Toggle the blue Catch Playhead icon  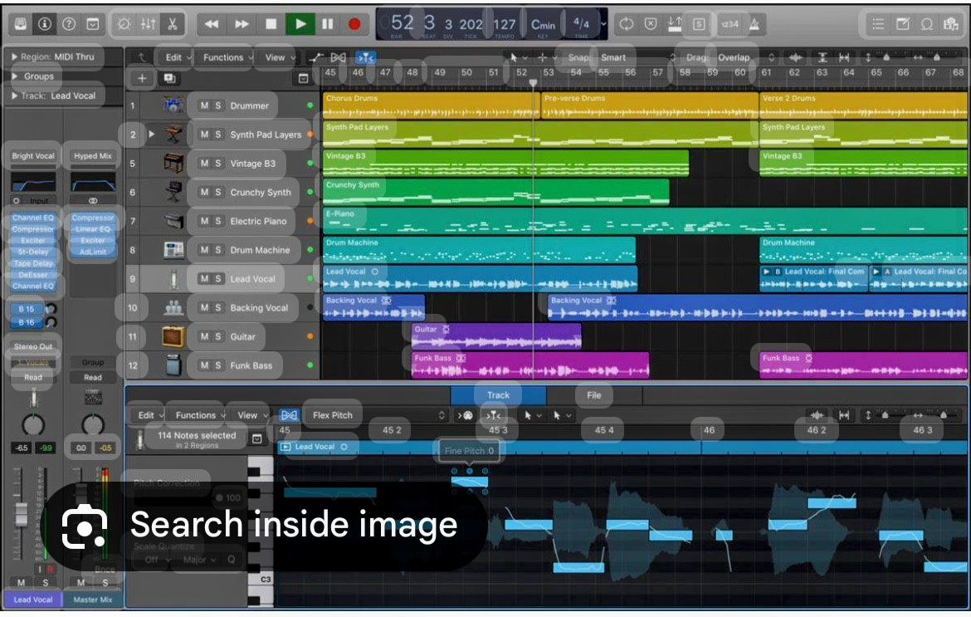(x=365, y=57)
